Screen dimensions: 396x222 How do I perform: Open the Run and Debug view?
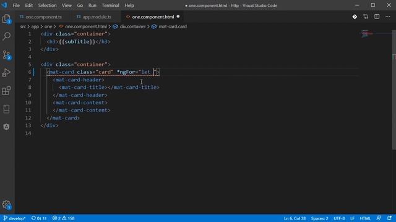[x=6, y=73]
